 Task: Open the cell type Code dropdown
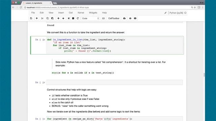click(x=90, y=18)
